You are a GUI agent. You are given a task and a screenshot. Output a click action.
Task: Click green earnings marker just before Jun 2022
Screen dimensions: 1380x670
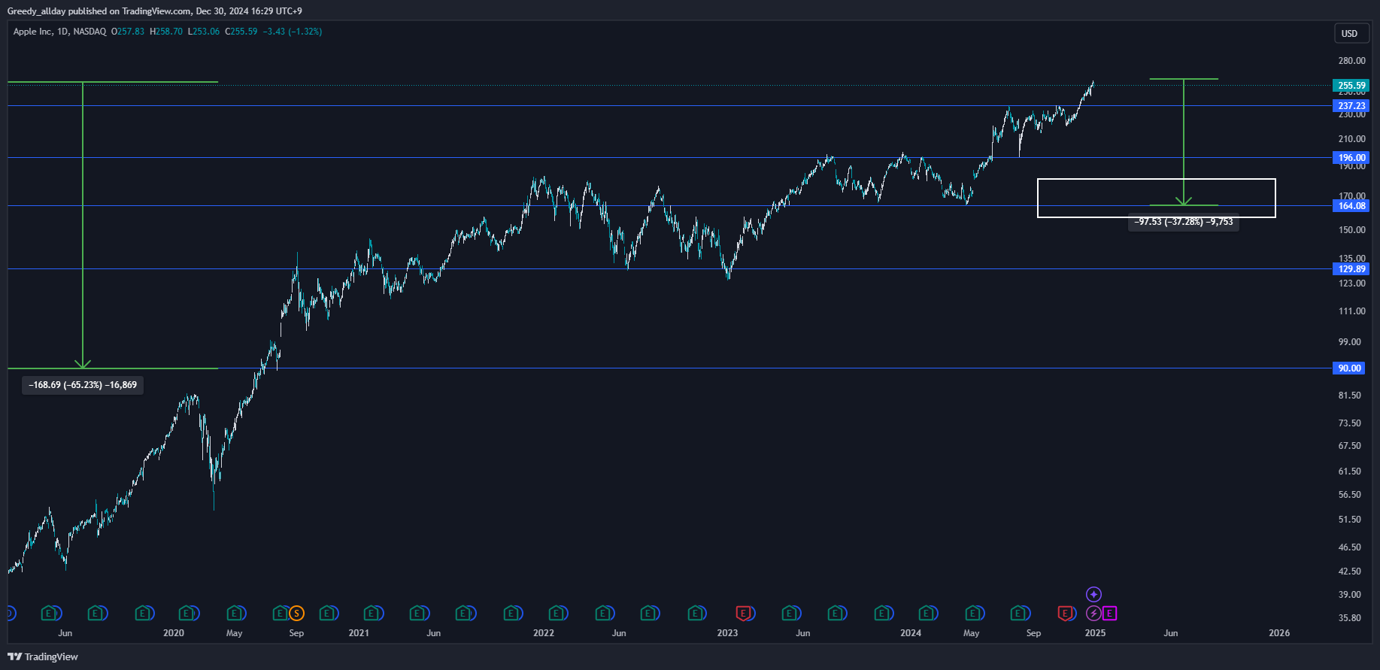pyautogui.click(x=603, y=614)
